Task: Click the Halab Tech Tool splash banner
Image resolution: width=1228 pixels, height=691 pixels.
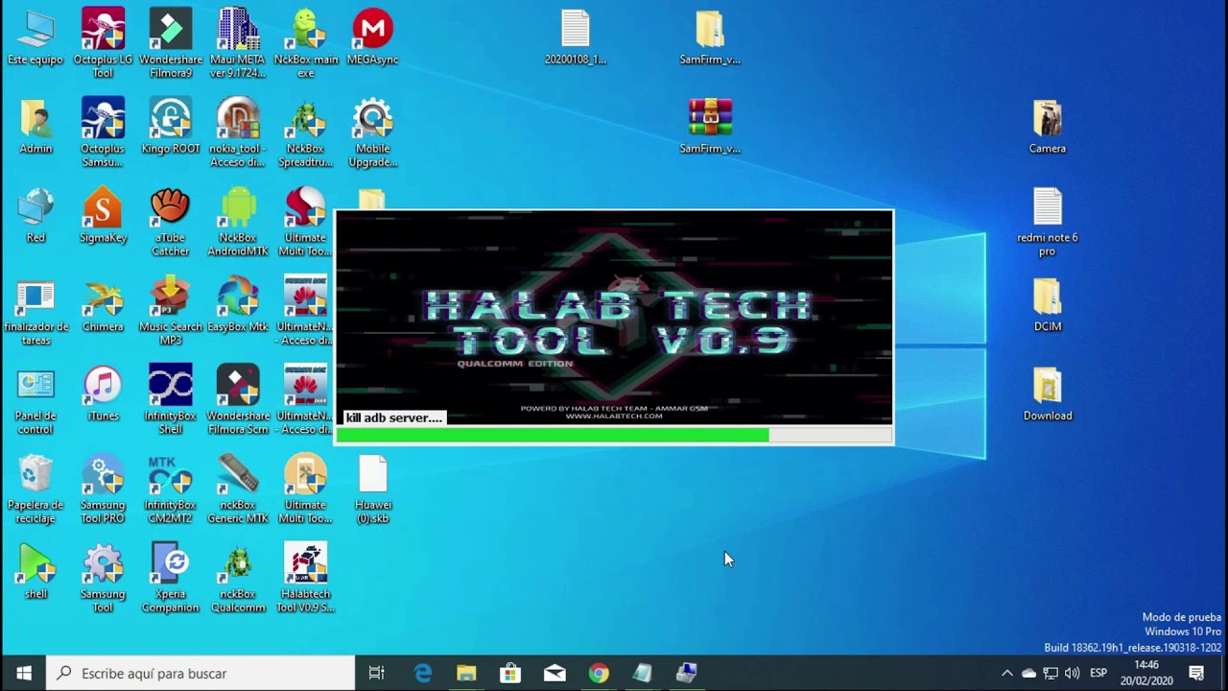Action: [614, 318]
